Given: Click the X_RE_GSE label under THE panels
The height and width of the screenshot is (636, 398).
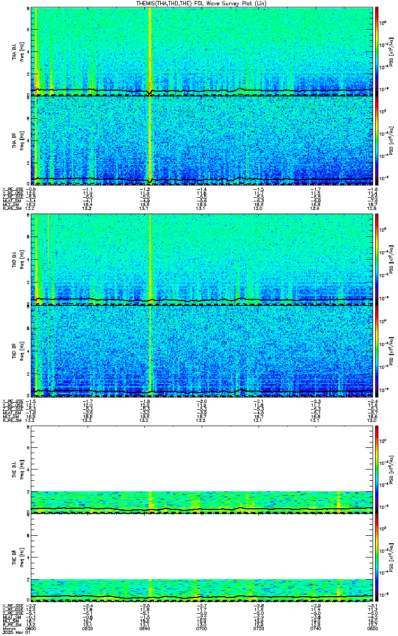Looking at the screenshot, I should (13, 605).
